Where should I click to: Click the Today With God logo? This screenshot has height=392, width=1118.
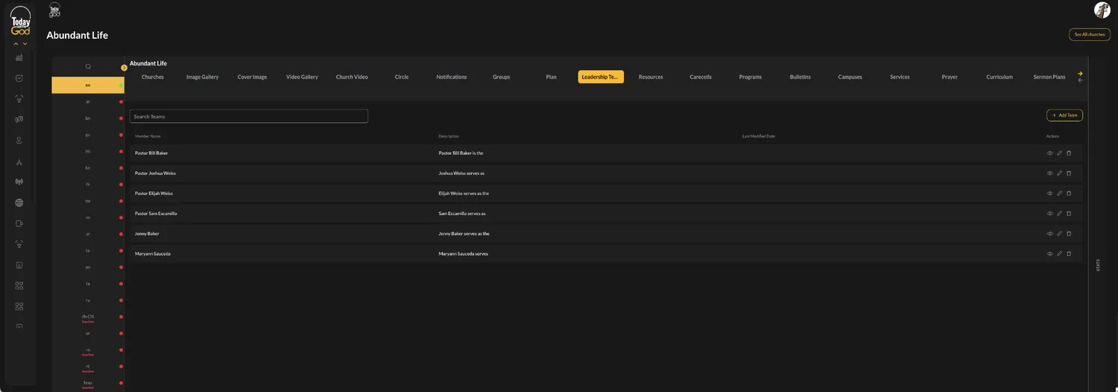(21, 21)
